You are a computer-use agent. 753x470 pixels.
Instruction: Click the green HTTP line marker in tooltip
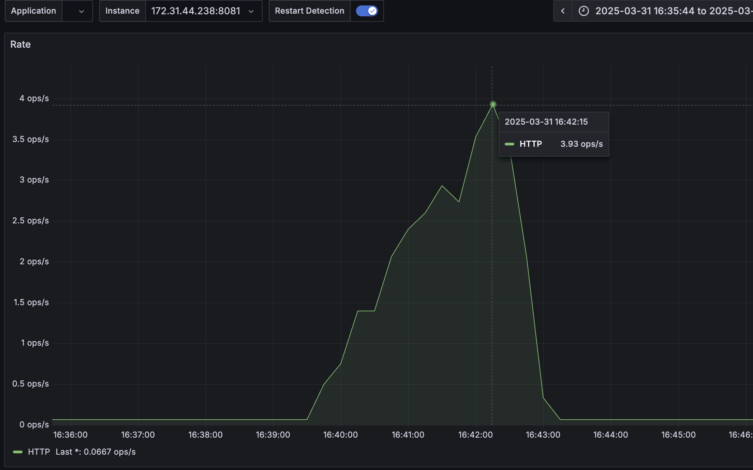click(x=510, y=144)
